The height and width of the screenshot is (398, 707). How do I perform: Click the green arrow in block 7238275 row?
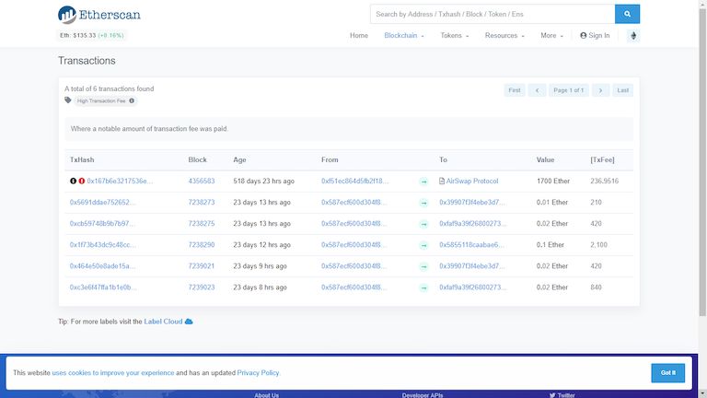[423, 224]
